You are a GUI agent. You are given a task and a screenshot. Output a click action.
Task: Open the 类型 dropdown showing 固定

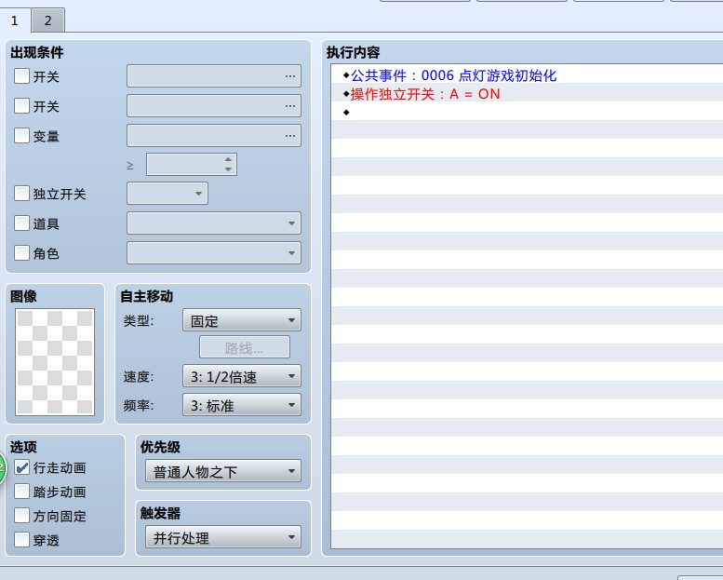coord(242,320)
